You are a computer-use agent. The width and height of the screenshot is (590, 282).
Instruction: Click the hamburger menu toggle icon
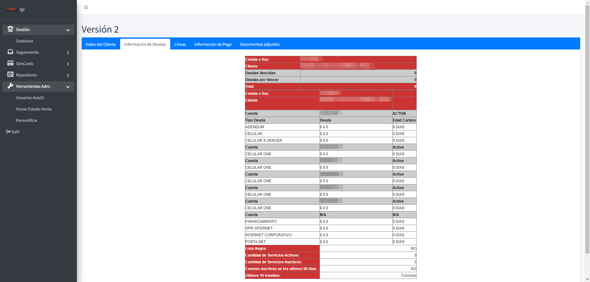coord(86,7)
